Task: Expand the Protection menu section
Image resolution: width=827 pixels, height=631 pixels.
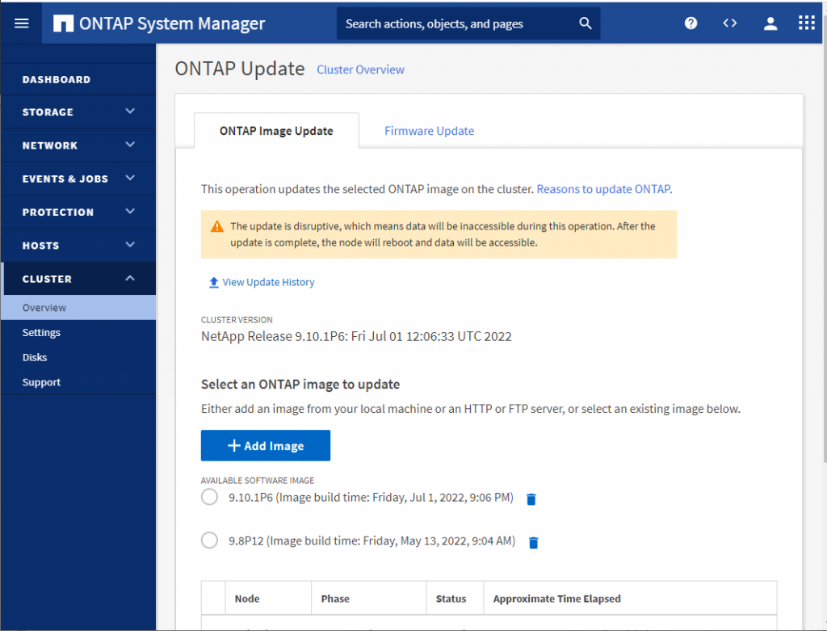Action: [78, 212]
